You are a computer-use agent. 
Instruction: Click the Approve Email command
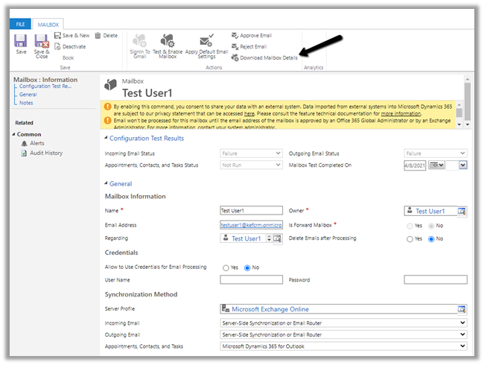tap(252, 35)
